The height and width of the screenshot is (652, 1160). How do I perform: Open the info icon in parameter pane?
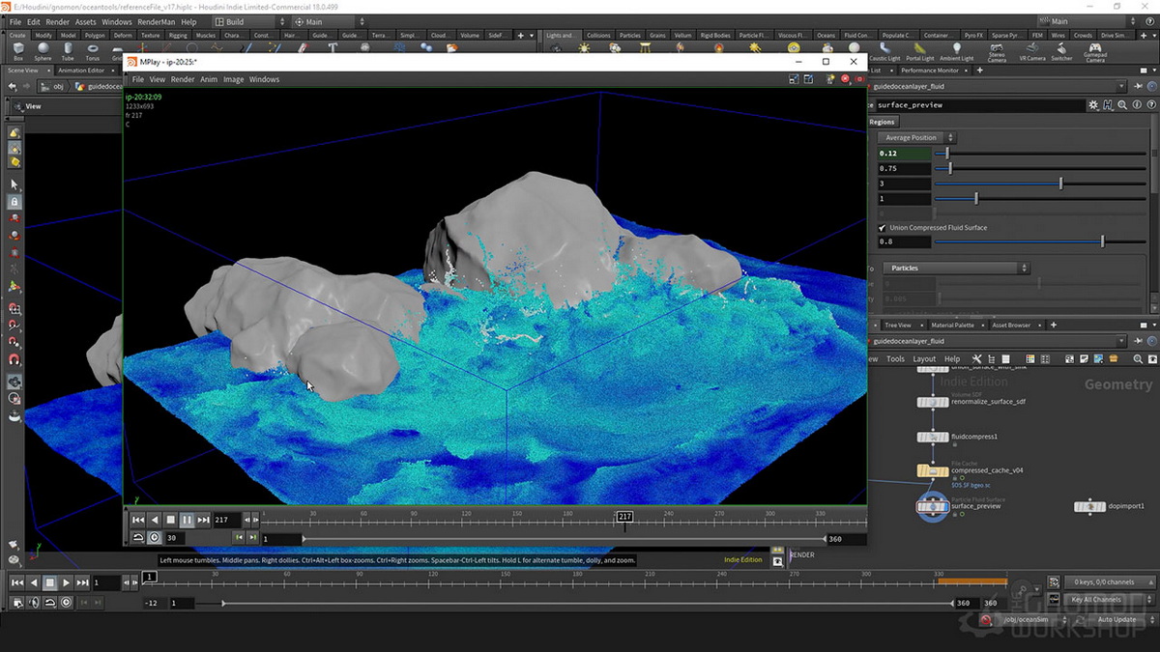click(1137, 104)
